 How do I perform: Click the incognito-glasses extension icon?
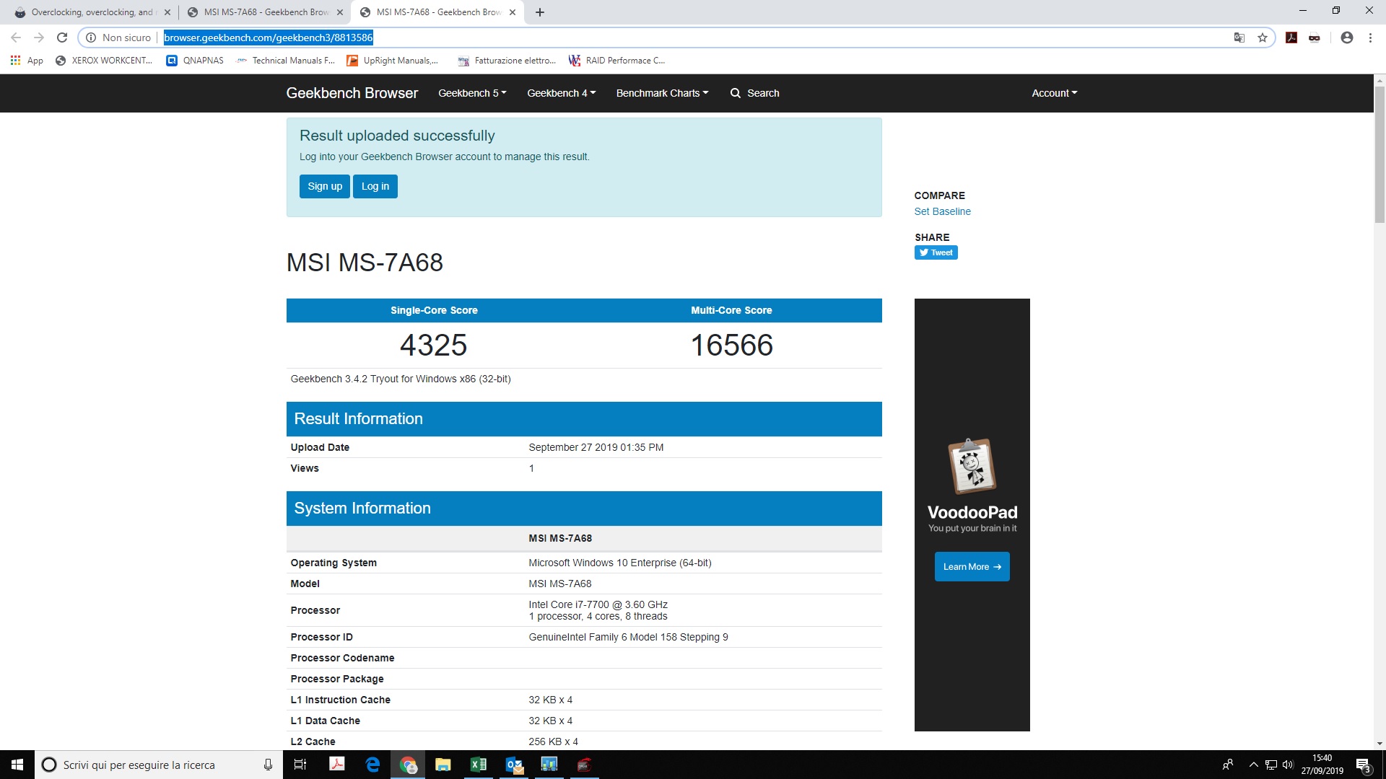coord(1315,38)
